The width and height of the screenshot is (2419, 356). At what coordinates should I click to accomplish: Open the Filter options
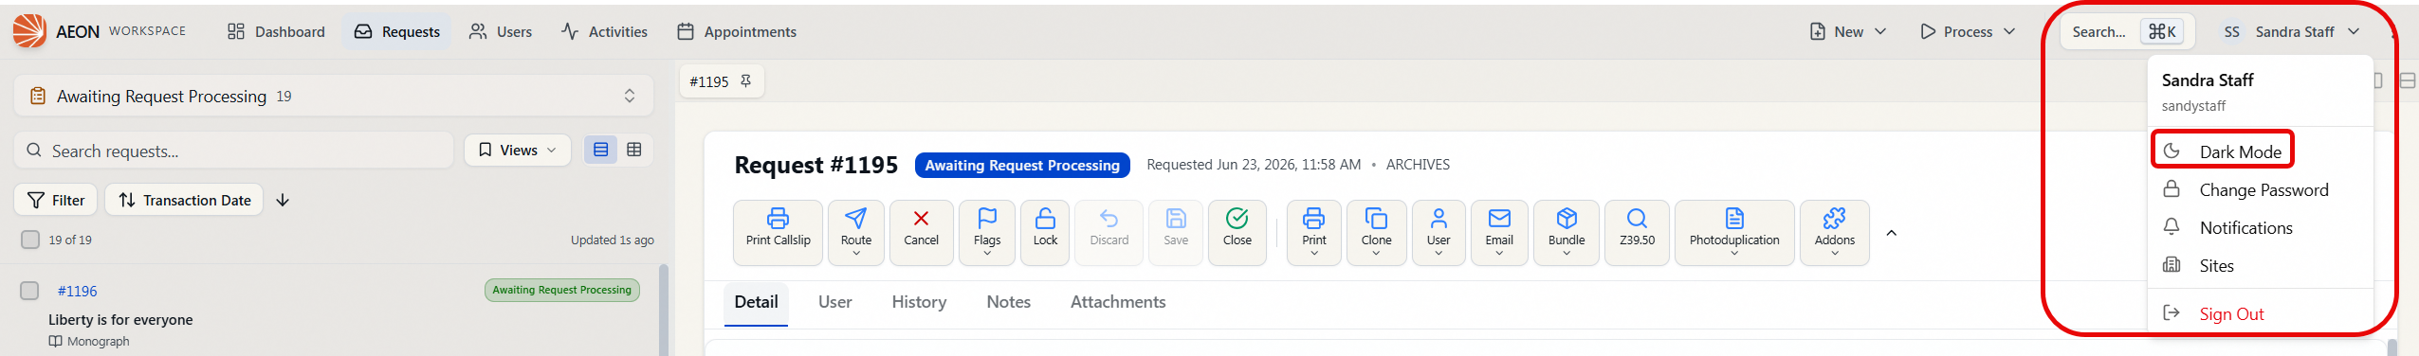point(56,200)
